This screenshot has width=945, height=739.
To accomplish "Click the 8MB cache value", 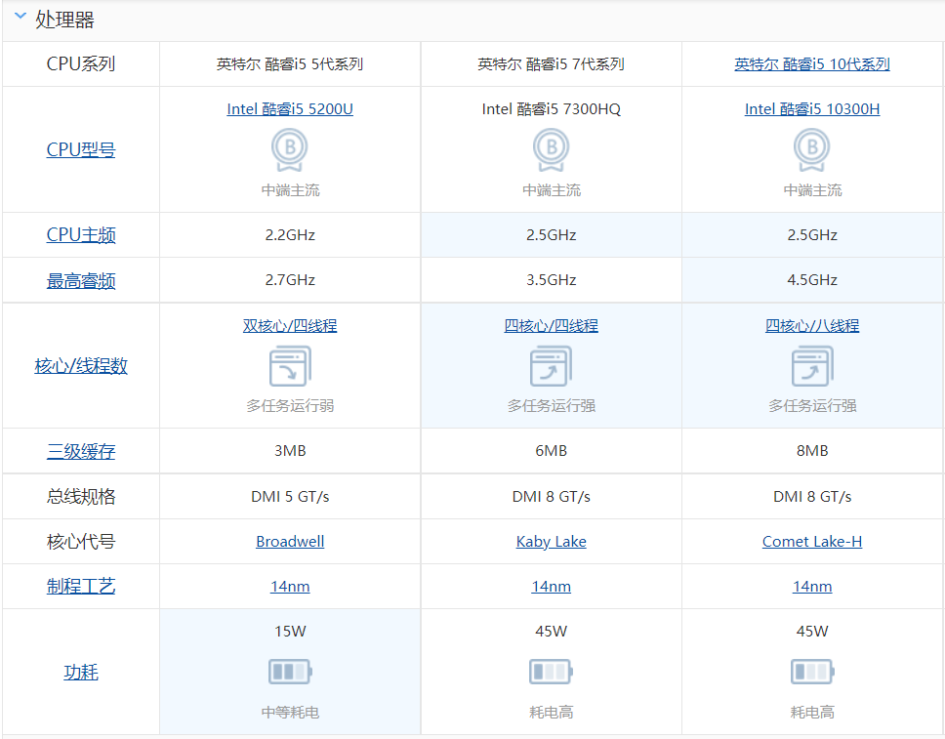I will point(812,451).
